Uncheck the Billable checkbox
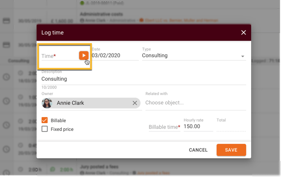Screen dimensions: 281x177 [45, 120]
